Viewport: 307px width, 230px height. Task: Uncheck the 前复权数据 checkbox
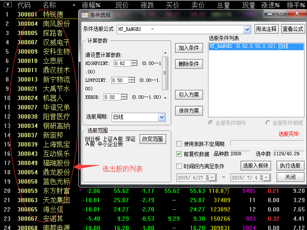179,154
